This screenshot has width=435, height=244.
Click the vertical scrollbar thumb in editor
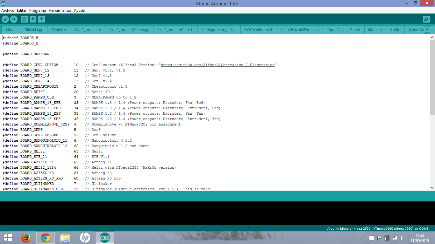click(432, 78)
